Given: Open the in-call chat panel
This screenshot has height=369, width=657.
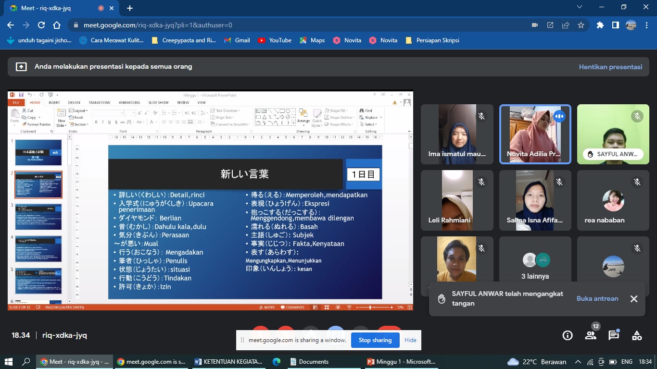Looking at the screenshot, I should [614, 335].
